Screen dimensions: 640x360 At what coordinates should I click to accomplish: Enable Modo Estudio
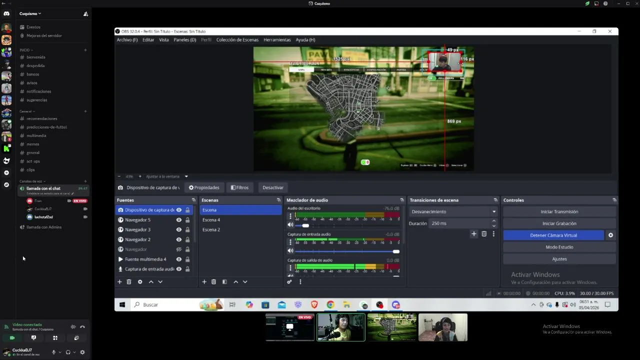tap(559, 247)
